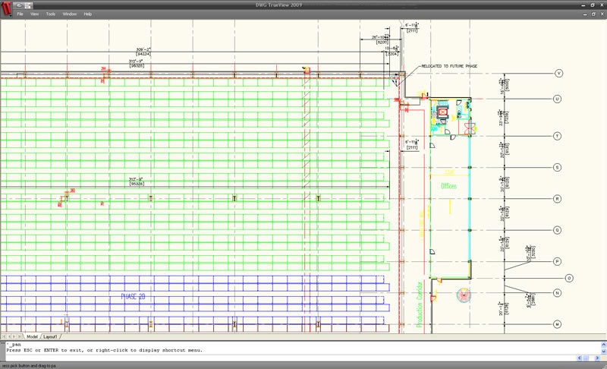
Task: Open the File menu
Action: (20, 14)
